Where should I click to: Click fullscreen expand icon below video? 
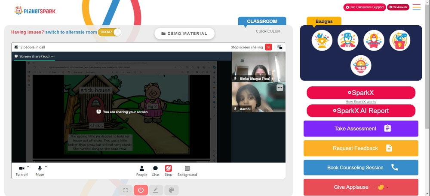click(x=126, y=190)
